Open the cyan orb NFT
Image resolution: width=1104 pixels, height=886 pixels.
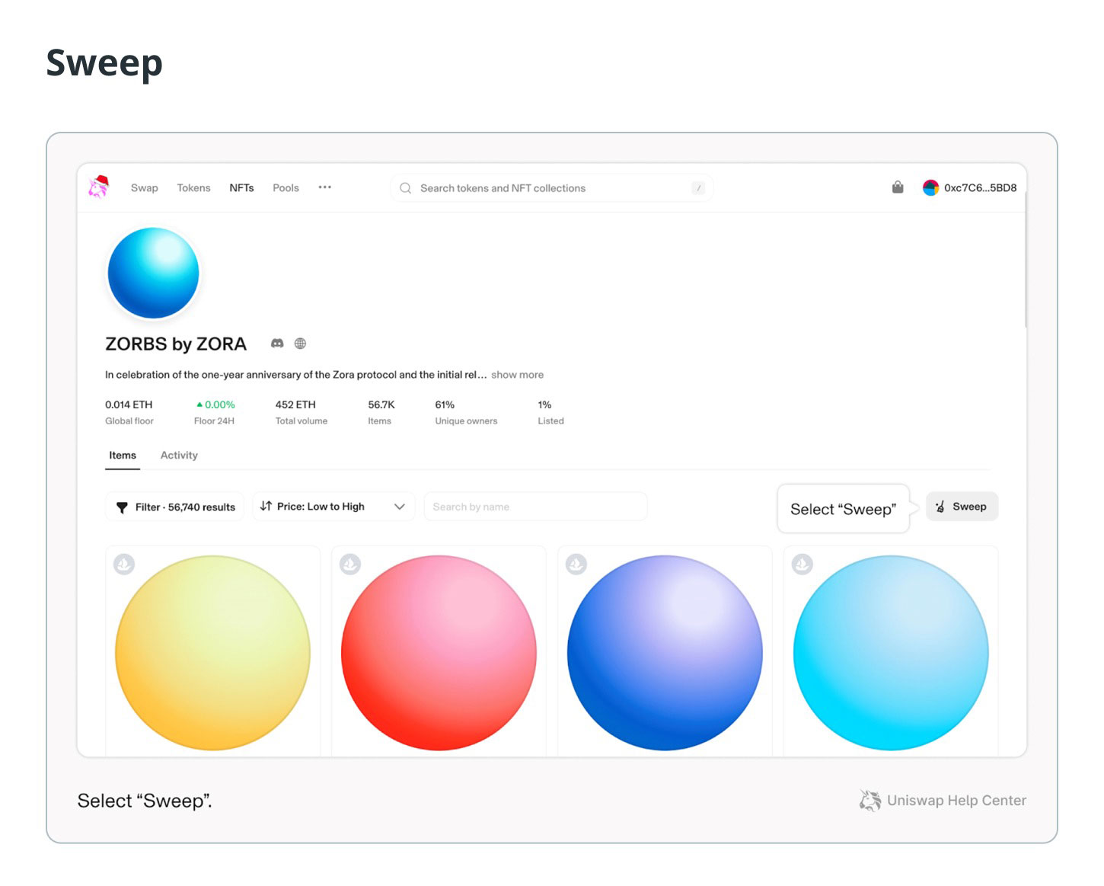tap(891, 652)
